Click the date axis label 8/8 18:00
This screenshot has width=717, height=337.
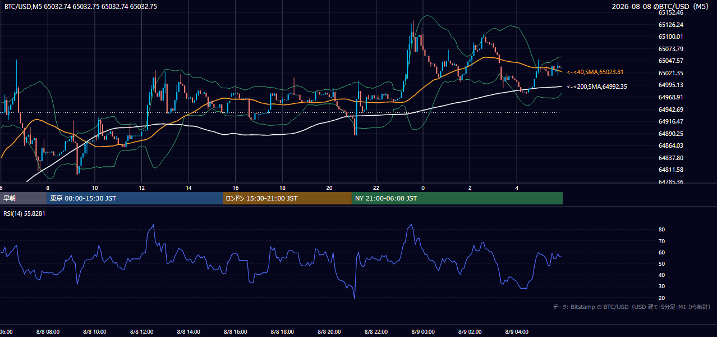[283, 332]
